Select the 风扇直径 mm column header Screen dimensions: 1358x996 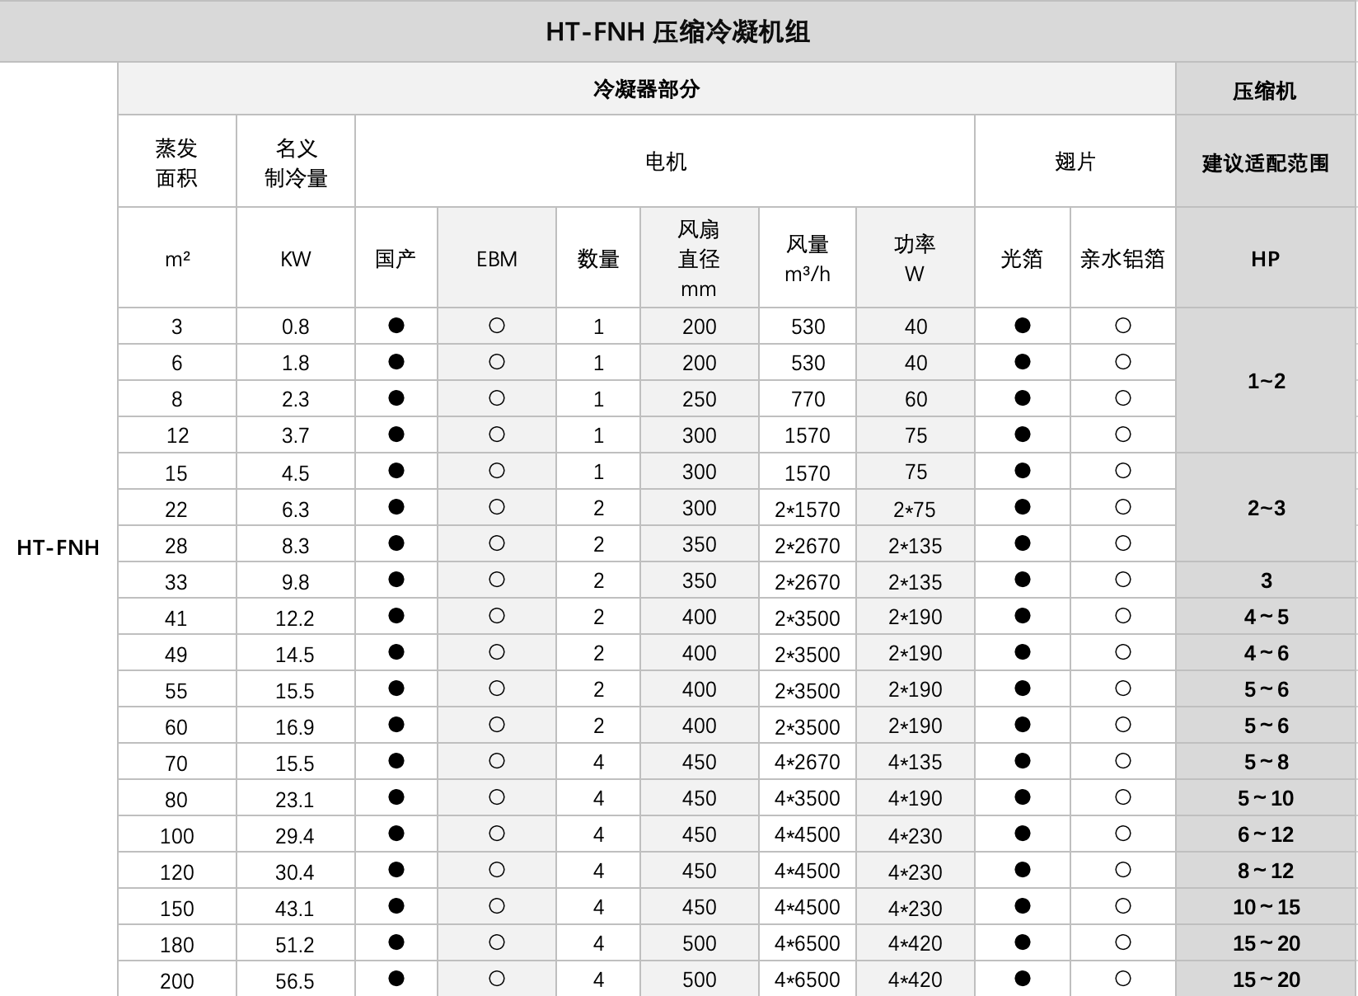(x=699, y=259)
